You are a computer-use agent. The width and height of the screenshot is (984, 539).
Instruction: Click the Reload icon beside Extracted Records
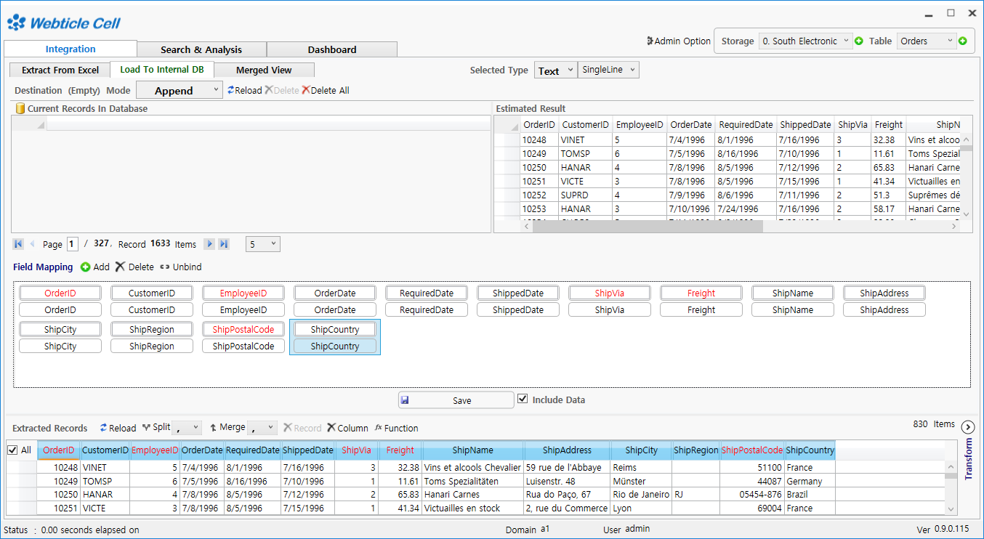[104, 428]
